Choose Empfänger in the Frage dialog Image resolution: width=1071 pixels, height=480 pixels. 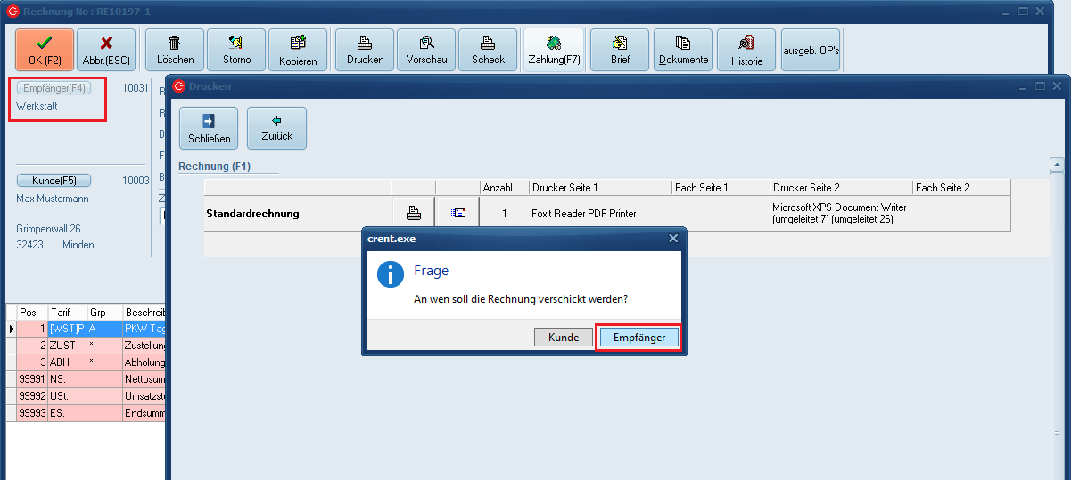point(639,337)
